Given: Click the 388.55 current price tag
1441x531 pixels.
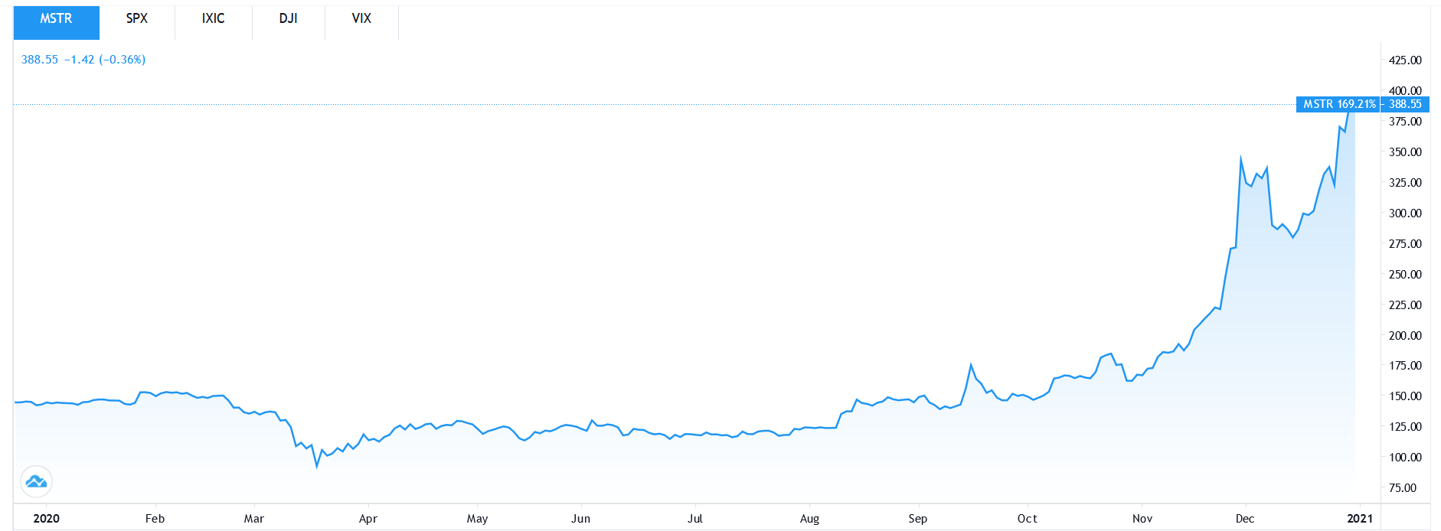Looking at the screenshot, I should (1405, 104).
